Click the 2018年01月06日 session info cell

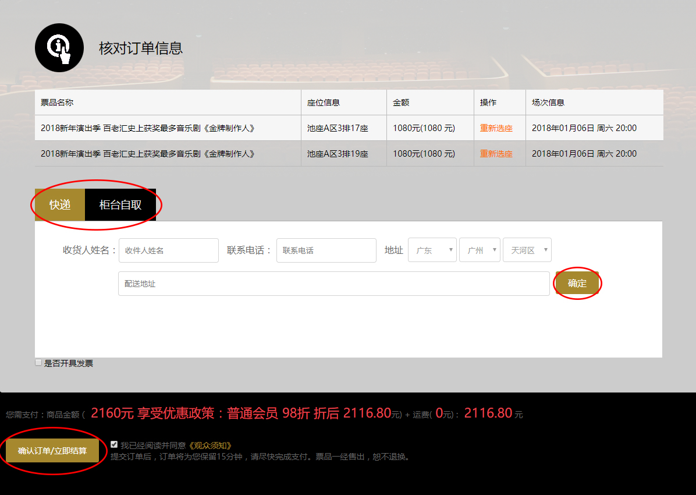coord(585,127)
